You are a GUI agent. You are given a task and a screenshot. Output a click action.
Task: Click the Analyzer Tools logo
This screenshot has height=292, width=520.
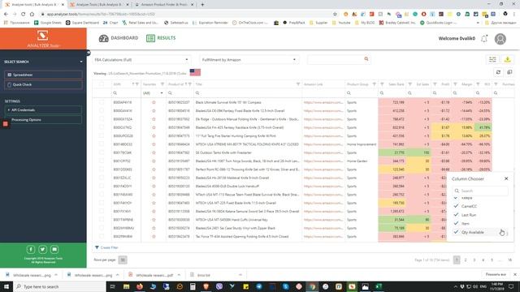coord(43,39)
